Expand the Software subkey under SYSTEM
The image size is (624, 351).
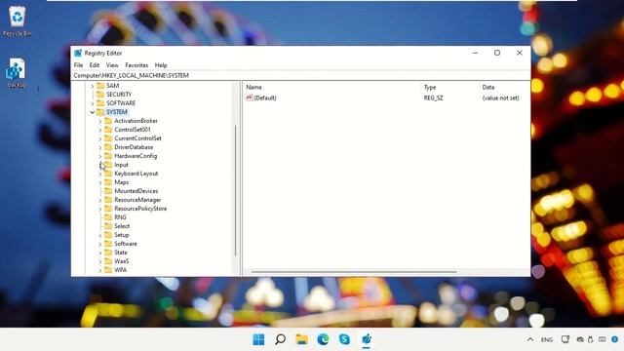coord(100,244)
